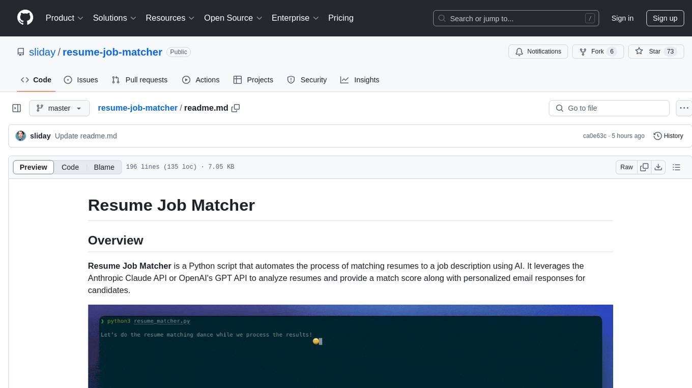The height and width of the screenshot is (388, 692).
Task: Sign in to GitHub
Action: [x=622, y=18]
